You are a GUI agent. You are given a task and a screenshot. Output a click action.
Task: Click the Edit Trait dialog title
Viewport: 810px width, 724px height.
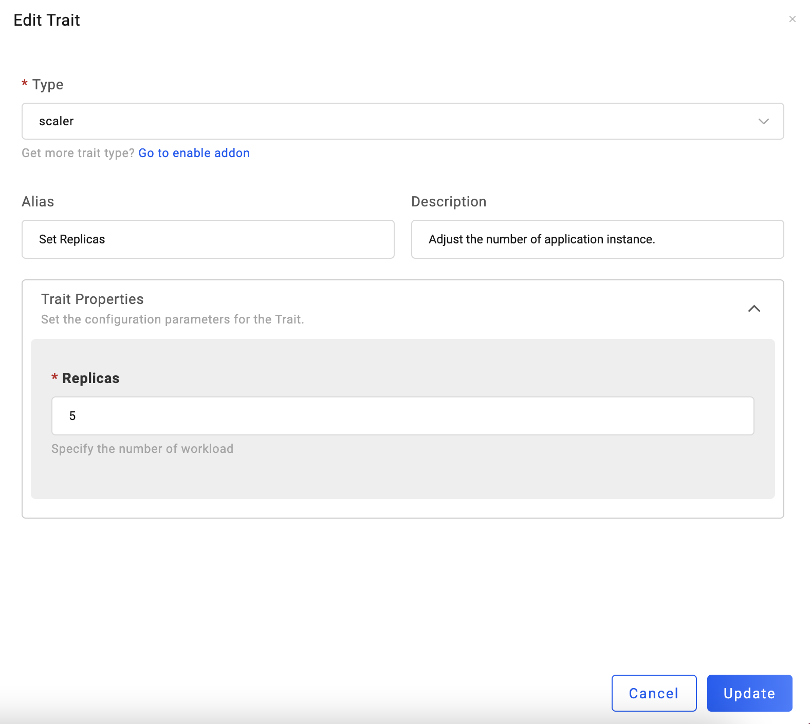[47, 21]
